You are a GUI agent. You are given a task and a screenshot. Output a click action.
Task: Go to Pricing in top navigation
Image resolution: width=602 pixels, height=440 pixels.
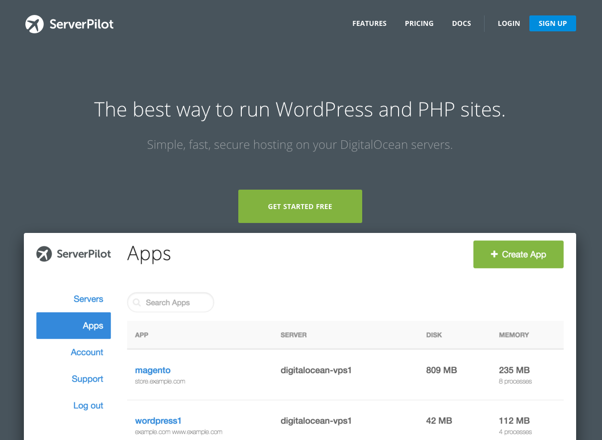click(x=419, y=23)
